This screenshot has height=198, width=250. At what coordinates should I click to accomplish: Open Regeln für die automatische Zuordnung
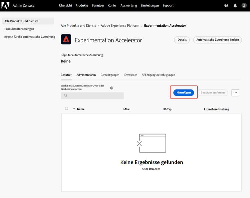[x=30, y=37]
